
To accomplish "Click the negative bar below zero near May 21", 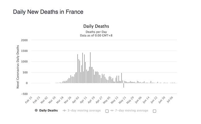I will click(124, 85).
